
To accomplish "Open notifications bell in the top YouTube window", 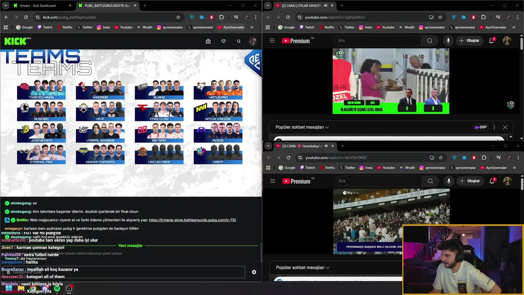I will click(x=492, y=41).
